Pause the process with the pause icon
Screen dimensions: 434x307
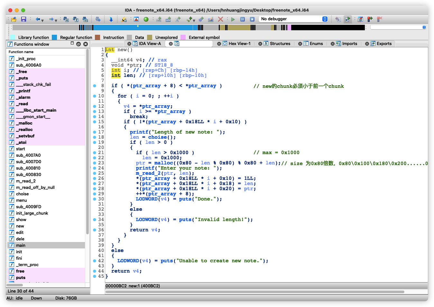click(x=243, y=19)
